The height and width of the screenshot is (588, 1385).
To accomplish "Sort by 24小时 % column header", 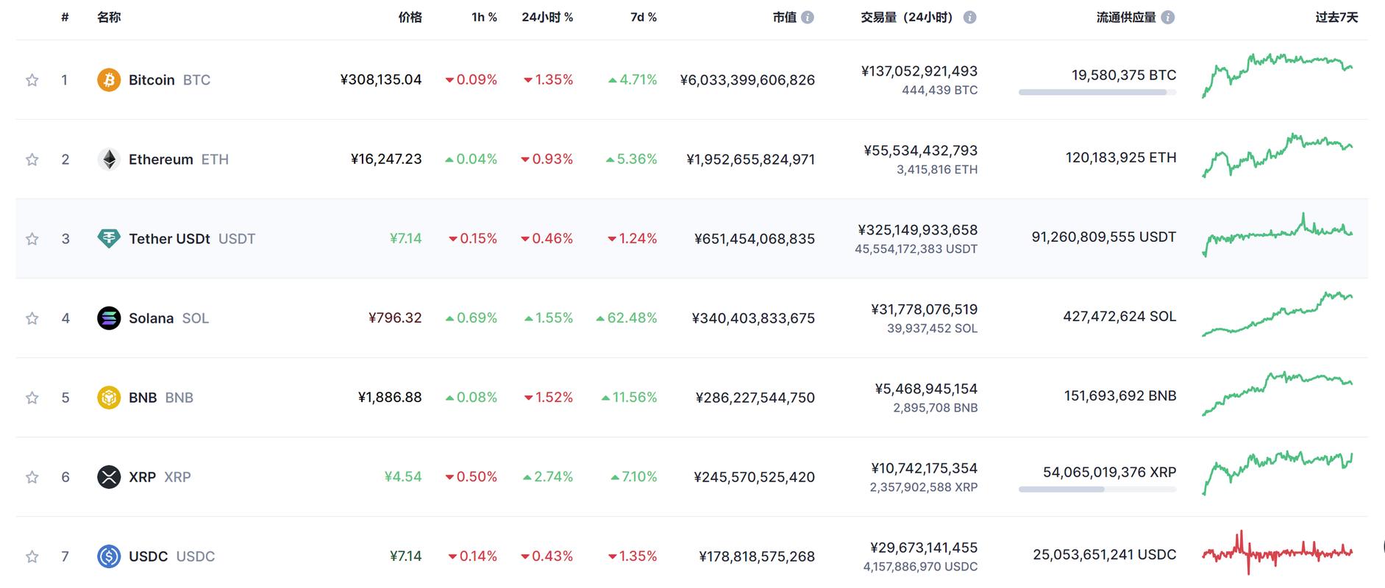I will 546,18.
